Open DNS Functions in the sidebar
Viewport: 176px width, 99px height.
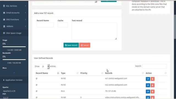click(x=14, y=20)
